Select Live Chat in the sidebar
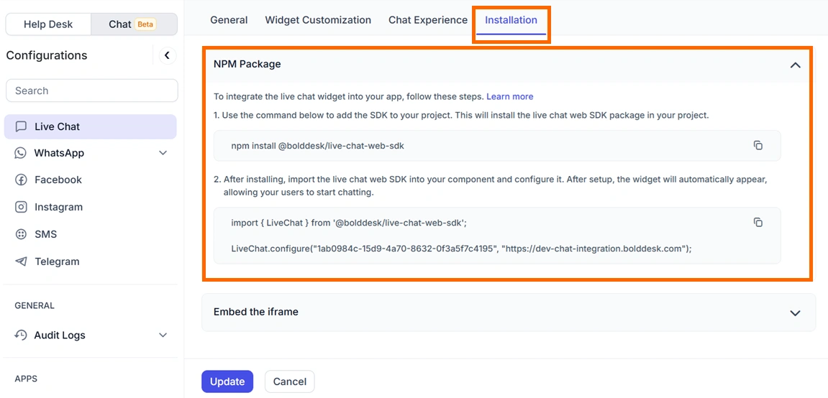Viewport: 828px width, 398px height. [90, 126]
